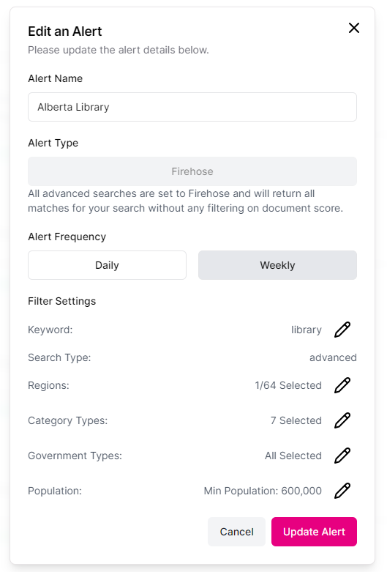Click the Min Population: 600,000 value
The image size is (387, 572).
coord(263,491)
